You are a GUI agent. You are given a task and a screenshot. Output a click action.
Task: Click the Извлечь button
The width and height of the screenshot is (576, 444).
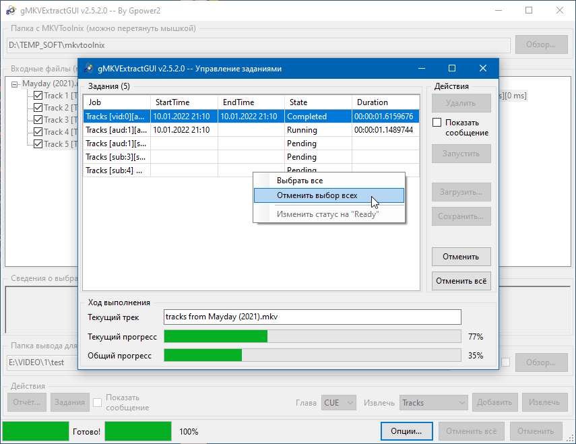545,402
